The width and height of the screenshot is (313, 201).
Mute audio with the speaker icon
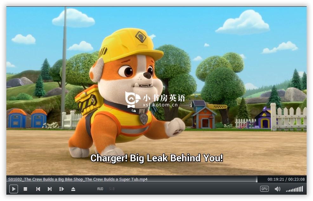[x=277, y=189]
